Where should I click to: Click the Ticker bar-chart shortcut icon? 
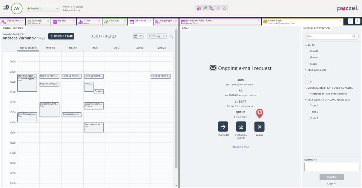[199, 8]
